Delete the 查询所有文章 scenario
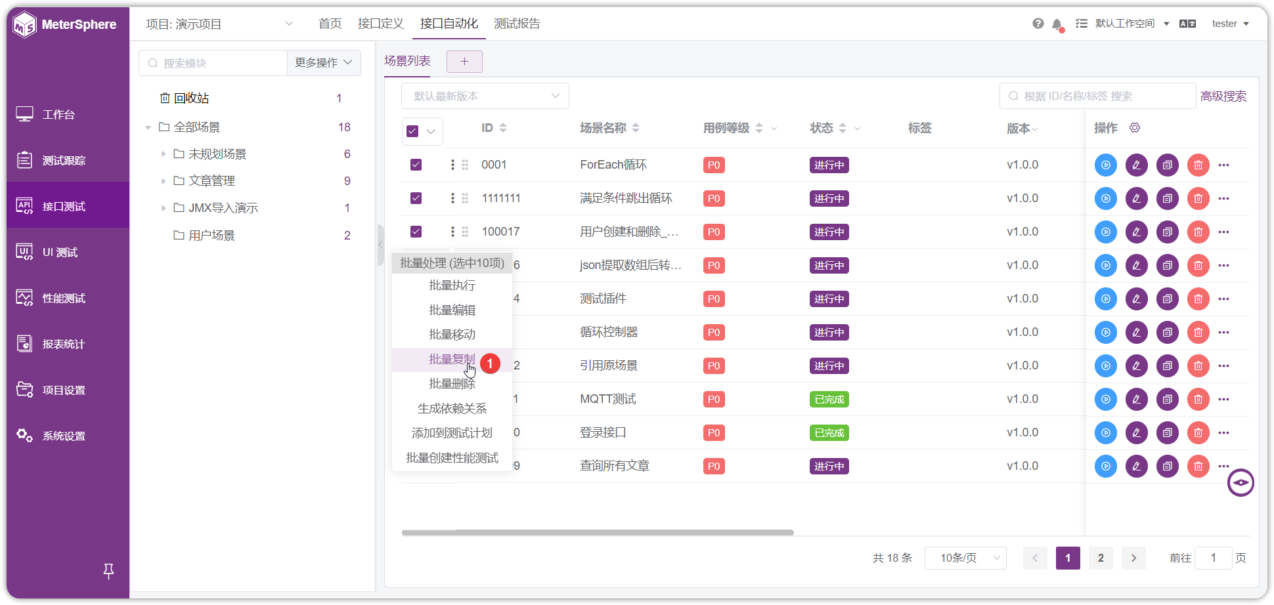The width and height of the screenshot is (1274, 605). click(1198, 466)
